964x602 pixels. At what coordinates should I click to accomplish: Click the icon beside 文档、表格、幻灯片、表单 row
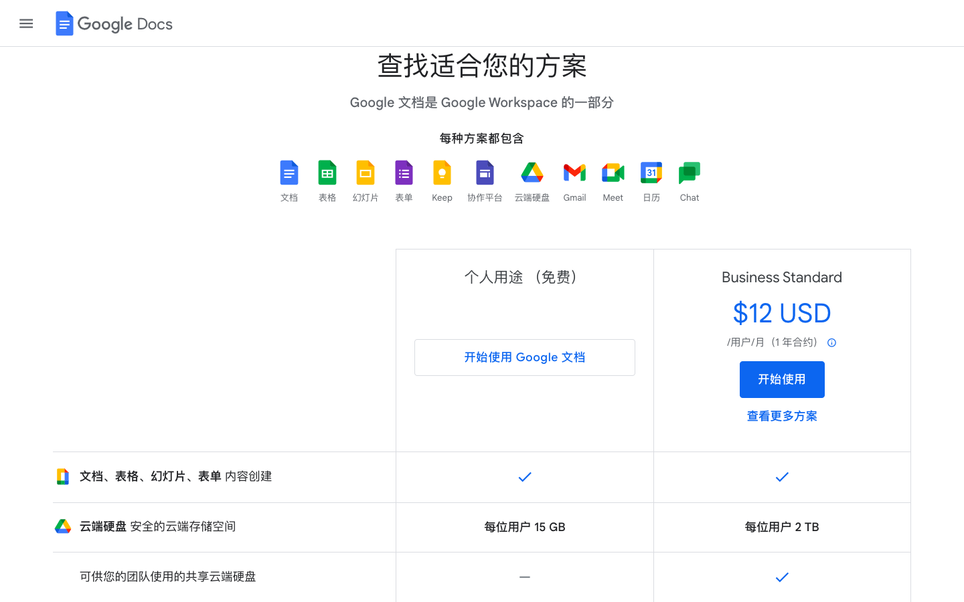coord(63,476)
